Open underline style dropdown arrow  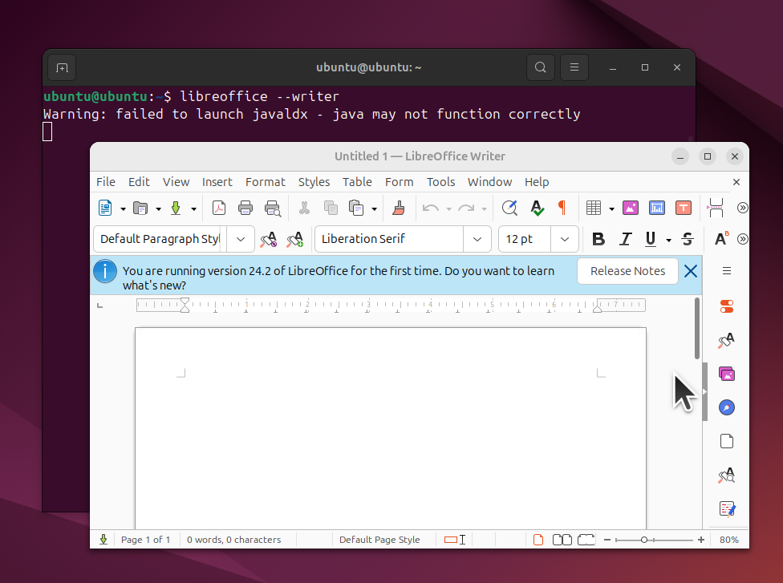click(x=668, y=240)
